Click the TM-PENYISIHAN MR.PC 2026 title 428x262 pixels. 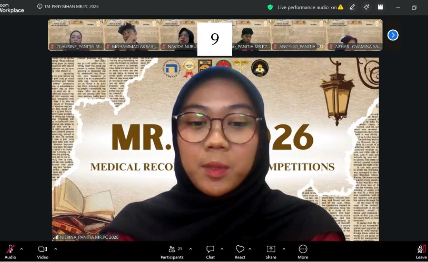pos(71,6)
